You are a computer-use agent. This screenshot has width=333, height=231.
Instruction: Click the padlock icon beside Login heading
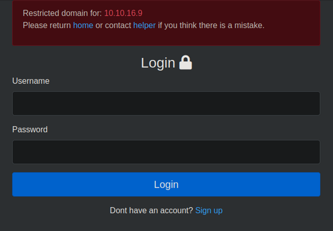(x=186, y=63)
